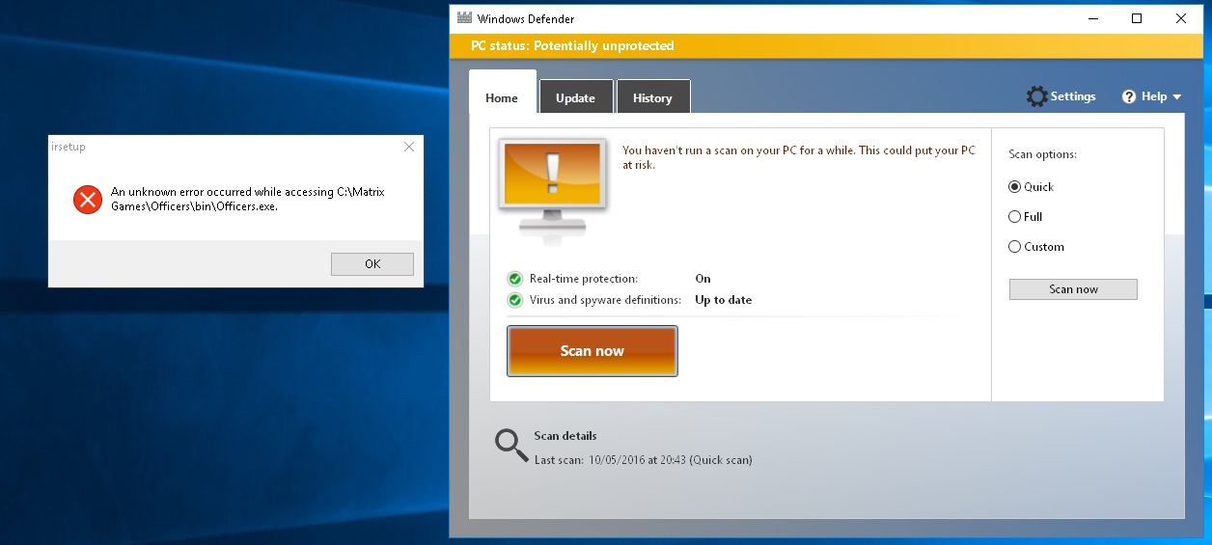
Task: Click the Help question mark icon
Action: [1129, 96]
